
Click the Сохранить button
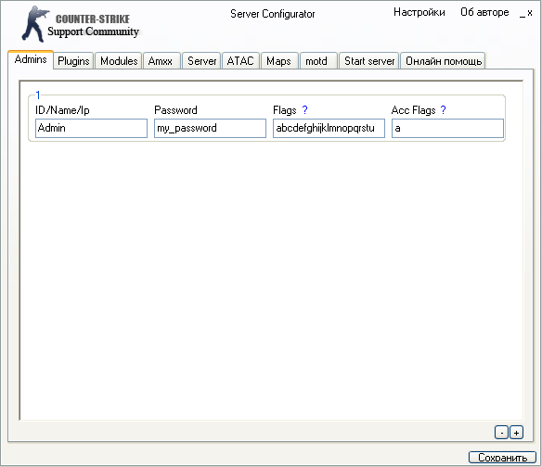[x=503, y=458]
